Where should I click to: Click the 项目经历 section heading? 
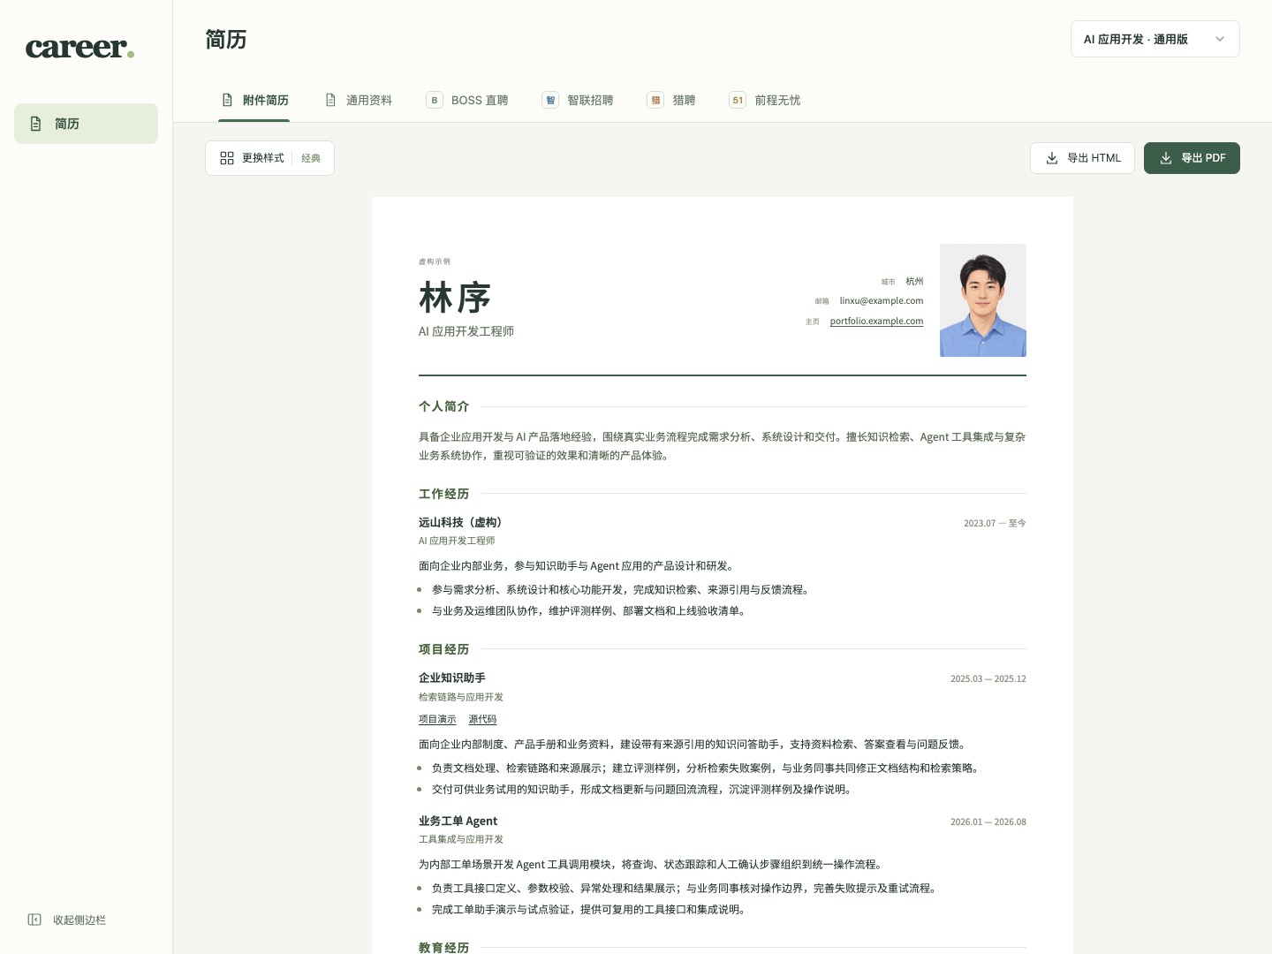click(x=444, y=649)
